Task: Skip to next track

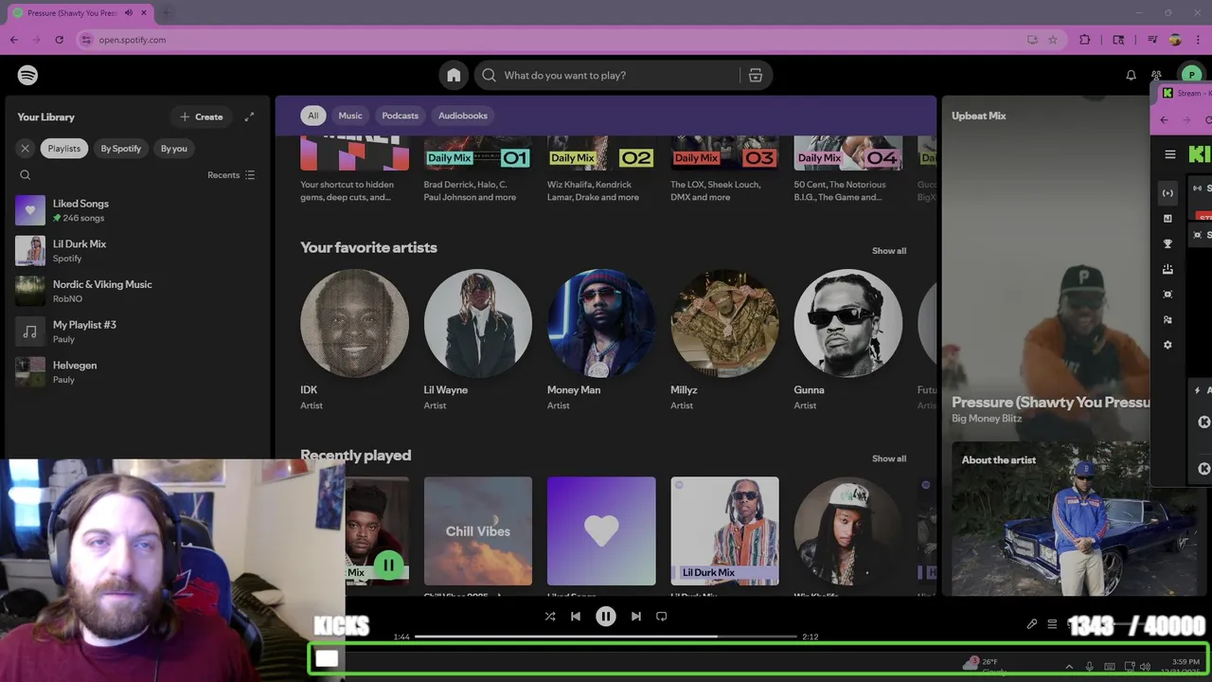Action: pyautogui.click(x=636, y=617)
